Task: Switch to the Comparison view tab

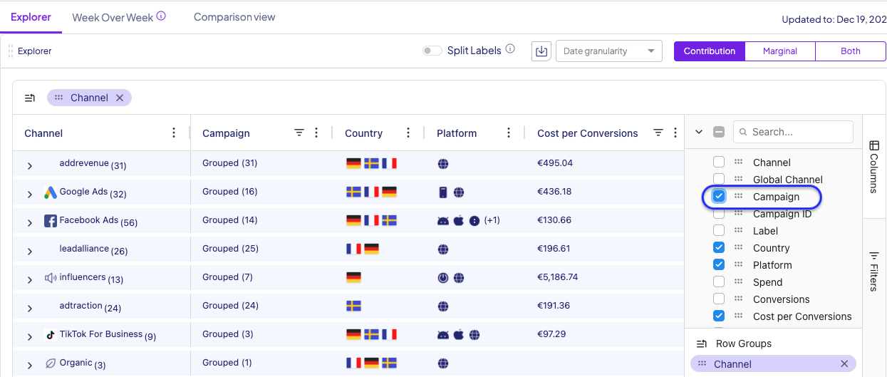Action: (234, 17)
